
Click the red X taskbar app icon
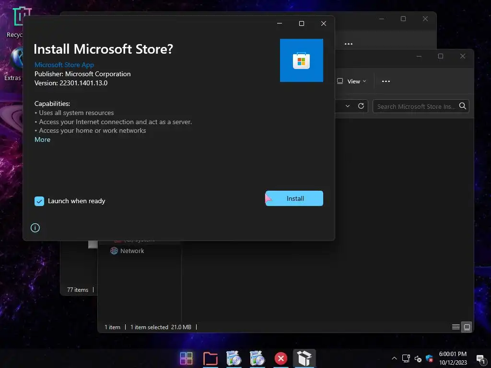281,358
